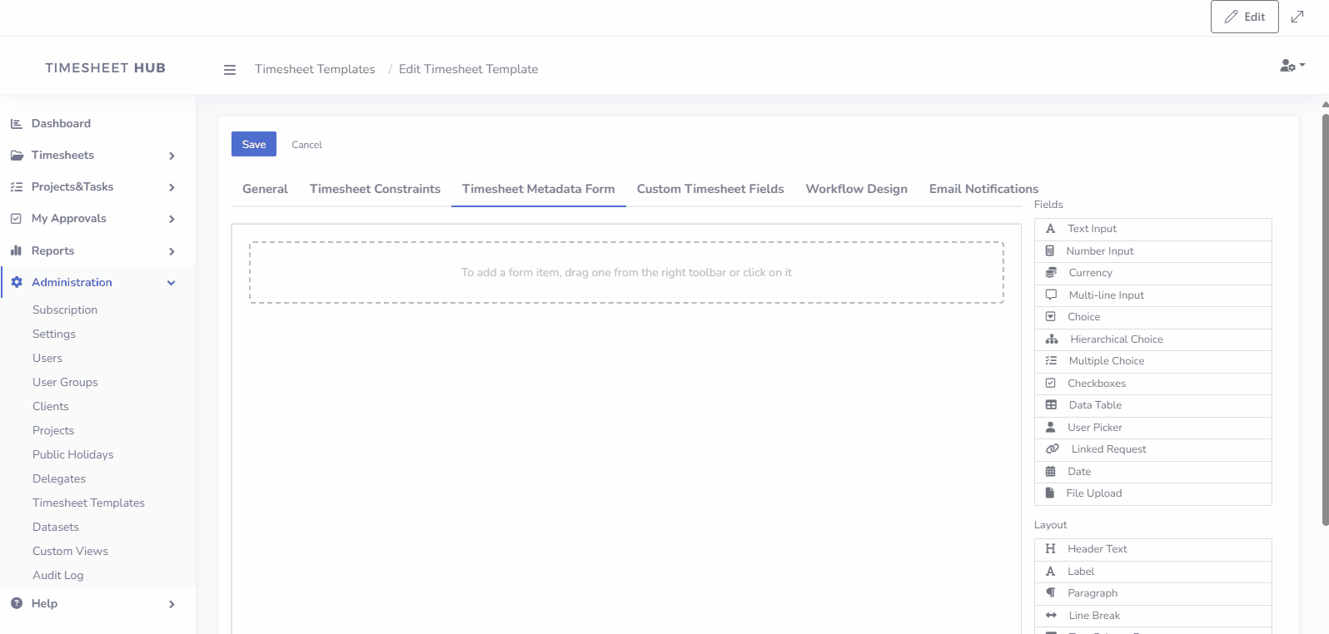
Task: Click the expand fullscreen arrow icon
Action: pos(1297,17)
